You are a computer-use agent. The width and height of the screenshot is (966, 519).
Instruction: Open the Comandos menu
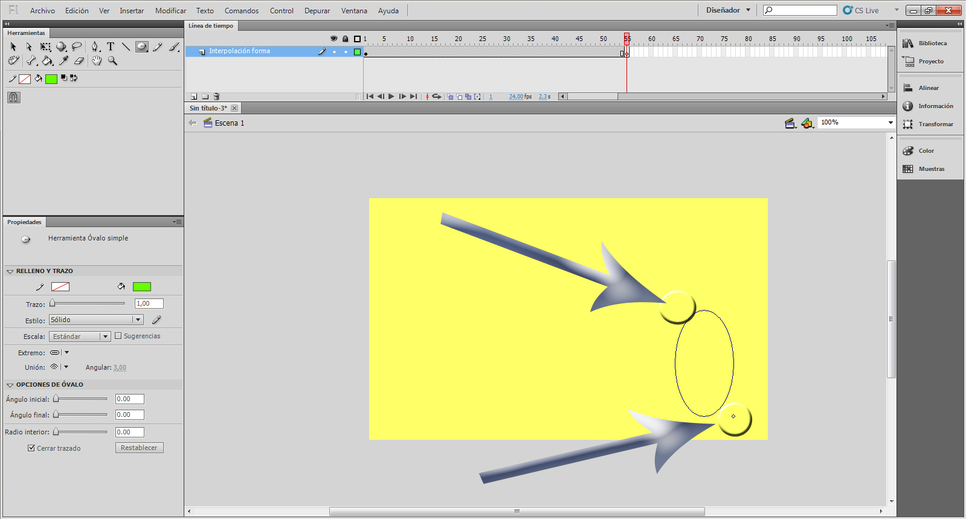pyautogui.click(x=242, y=11)
